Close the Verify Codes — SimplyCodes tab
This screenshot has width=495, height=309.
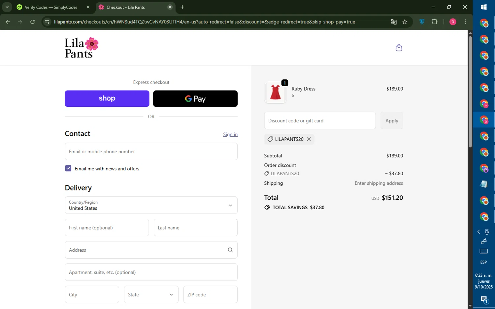point(88,7)
